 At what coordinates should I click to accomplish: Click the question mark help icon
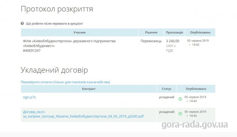coord(22,23)
